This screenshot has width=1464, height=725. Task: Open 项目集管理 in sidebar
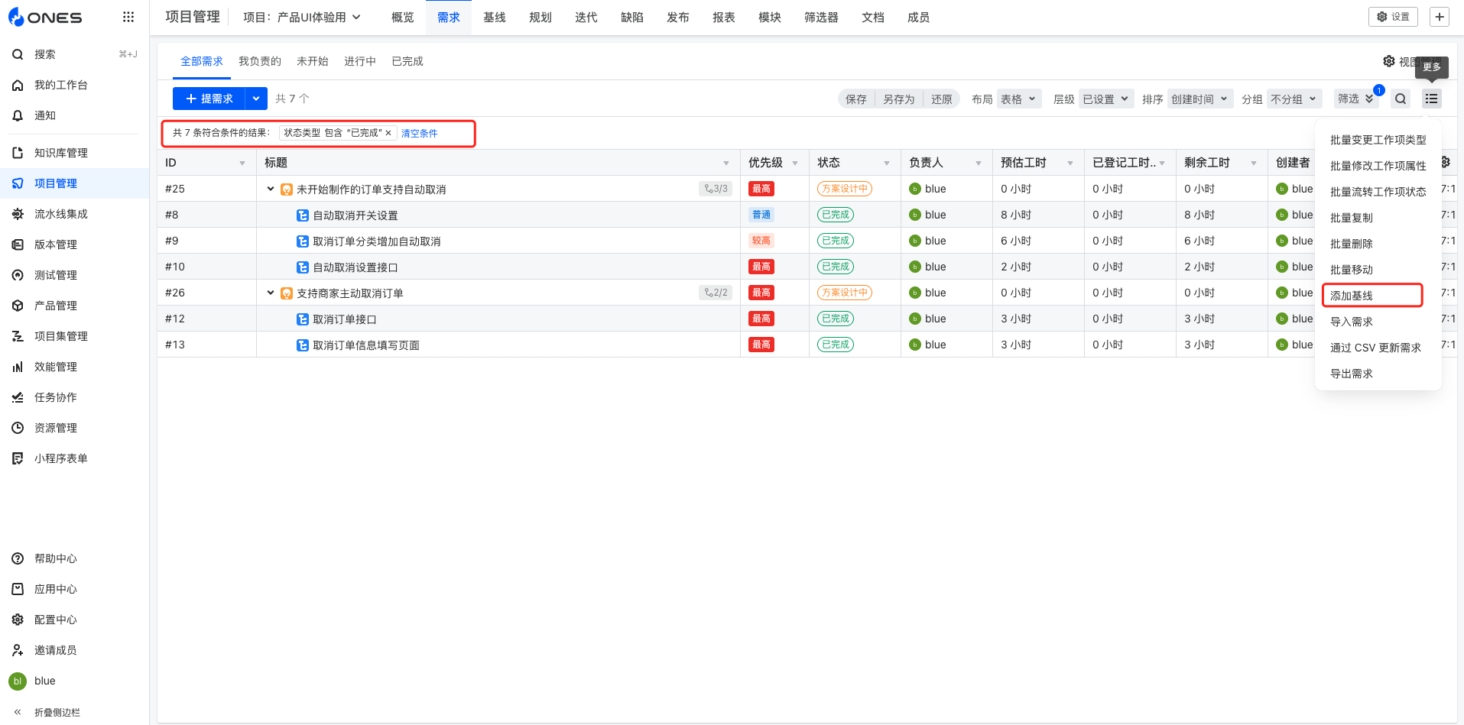coord(61,336)
